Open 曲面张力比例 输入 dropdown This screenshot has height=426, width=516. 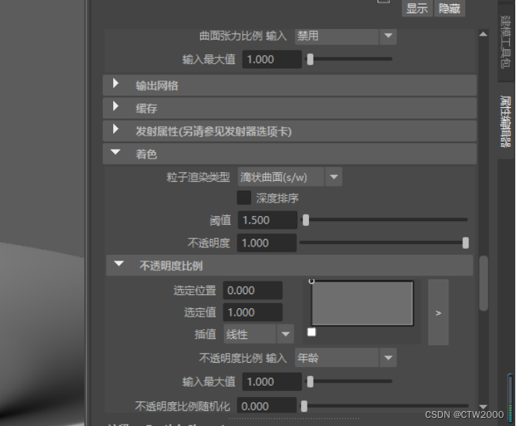tap(345, 36)
